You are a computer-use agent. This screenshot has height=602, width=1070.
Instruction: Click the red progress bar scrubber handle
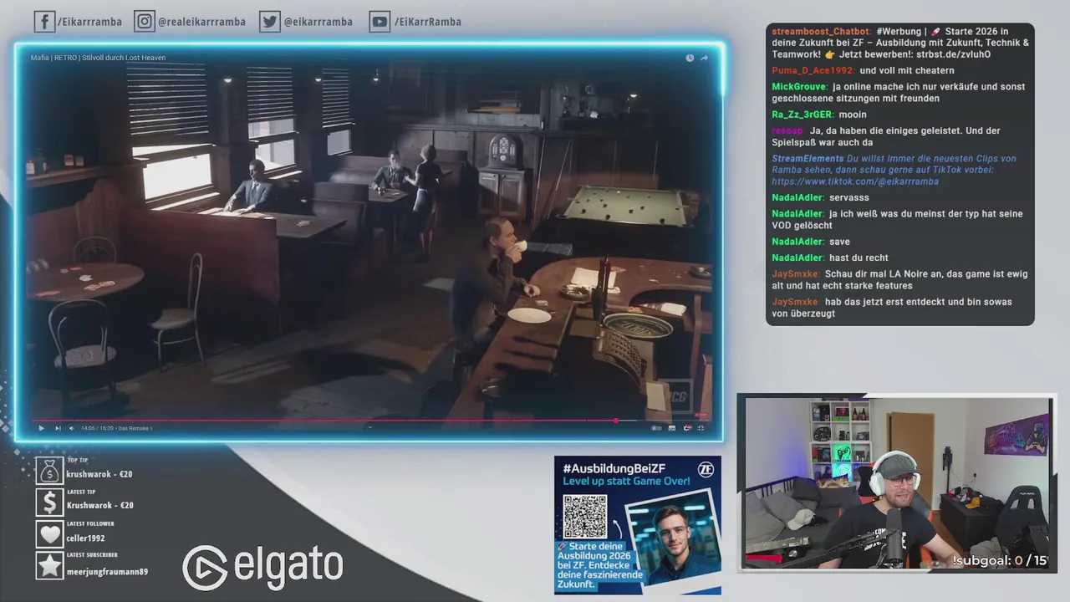click(x=616, y=421)
